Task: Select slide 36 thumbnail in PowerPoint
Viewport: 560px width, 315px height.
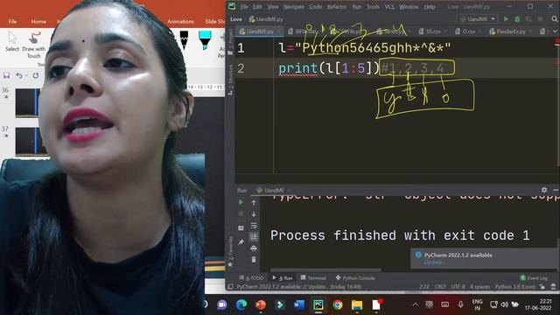Action: click(x=28, y=102)
